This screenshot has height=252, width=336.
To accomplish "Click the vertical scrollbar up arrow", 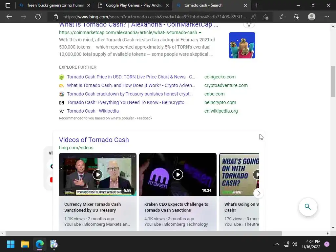I will coord(333,26).
